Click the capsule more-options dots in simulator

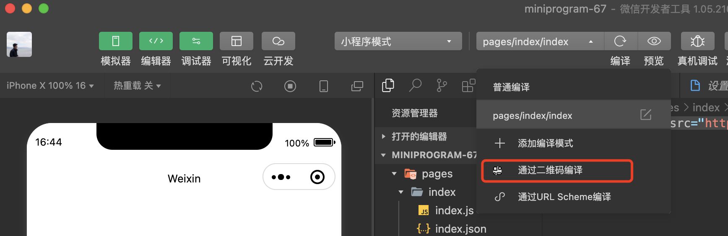(x=281, y=177)
